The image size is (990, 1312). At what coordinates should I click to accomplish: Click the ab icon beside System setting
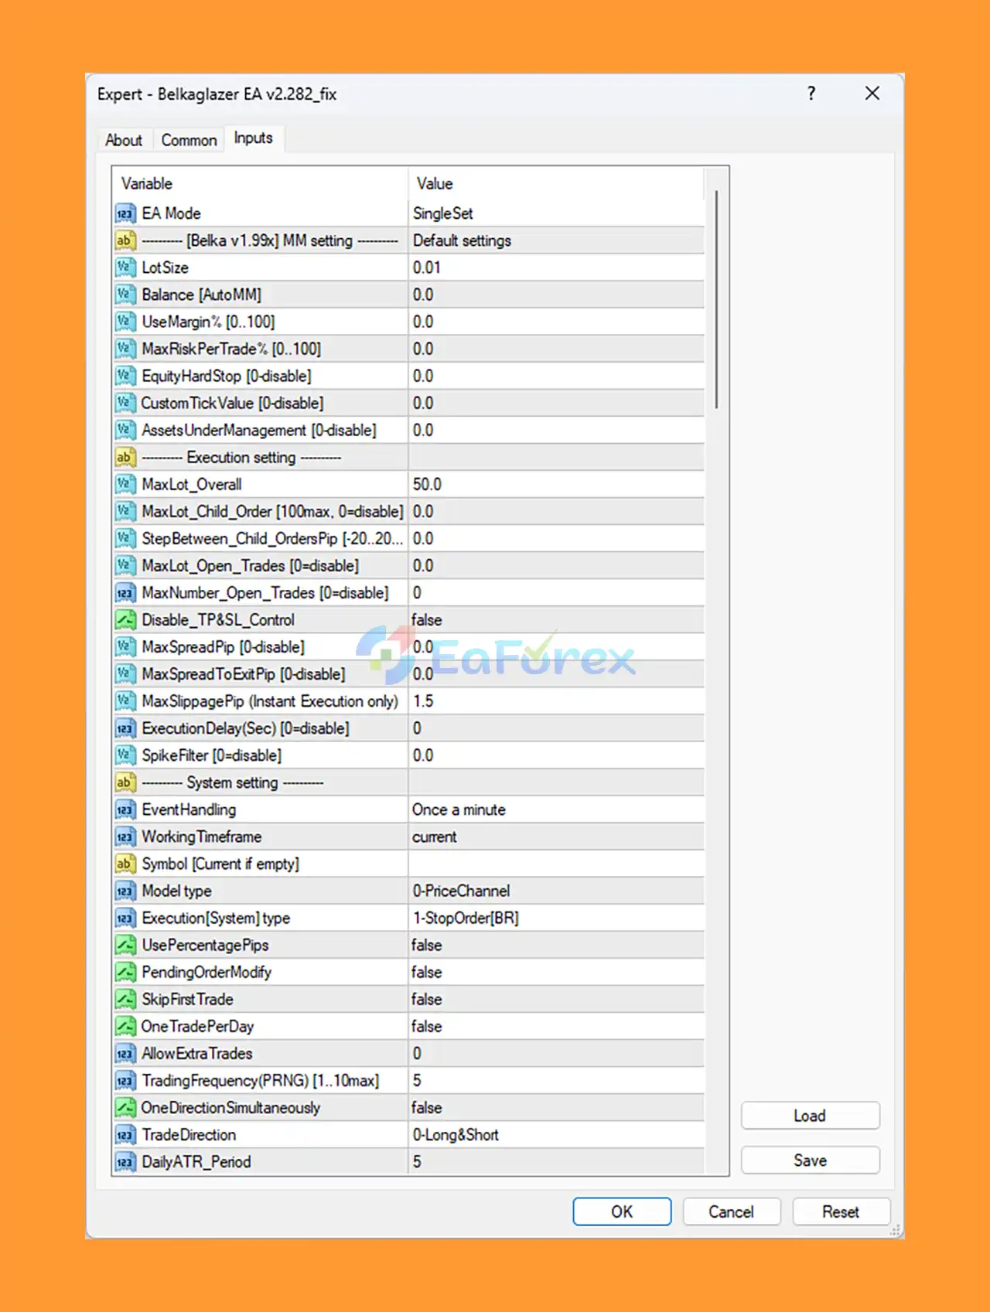click(x=125, y=782)
